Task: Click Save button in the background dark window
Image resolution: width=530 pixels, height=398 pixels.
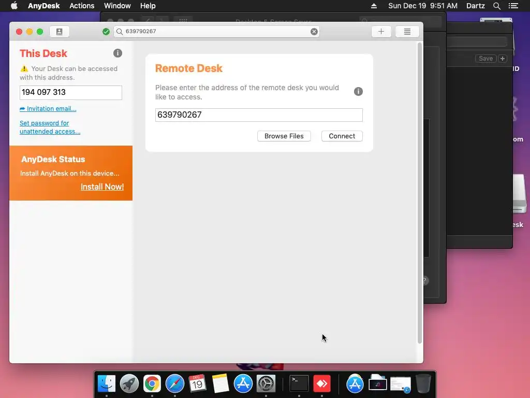Action: point(485,59)
